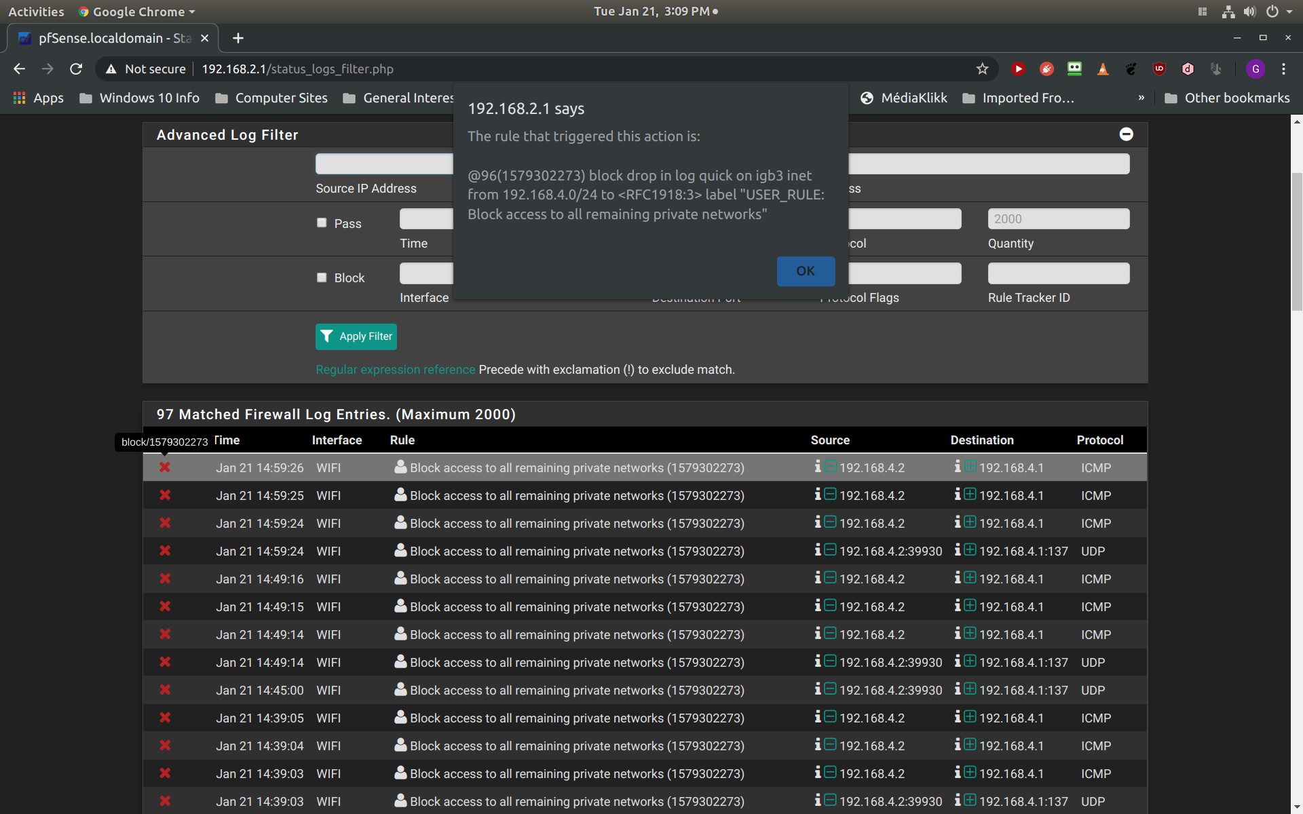The width and height of the screenshot is (1303, 814).
Task: Open Computer Sites bookmark folder
Action: tap(271, 98)
